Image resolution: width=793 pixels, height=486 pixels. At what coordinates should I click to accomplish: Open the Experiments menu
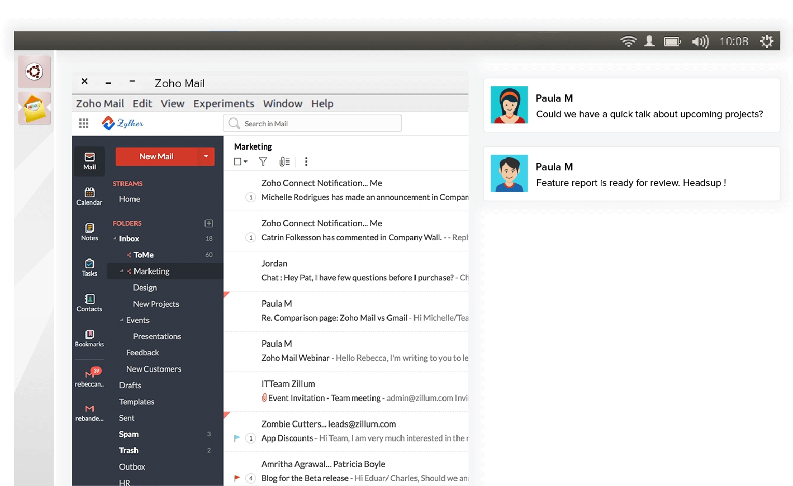tap(224, 103)
